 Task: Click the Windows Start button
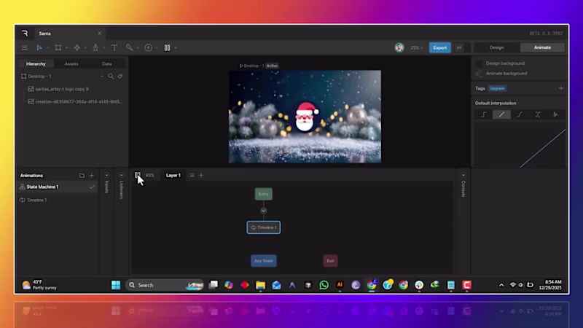pyautogui.click(x=116, y=285)
